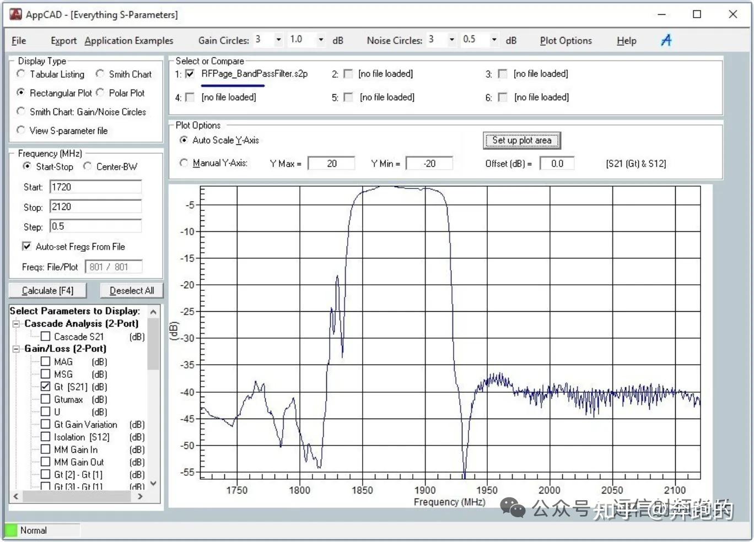Select the Polar Plot radio button
The image size is (754, 542).
[100, 93]
